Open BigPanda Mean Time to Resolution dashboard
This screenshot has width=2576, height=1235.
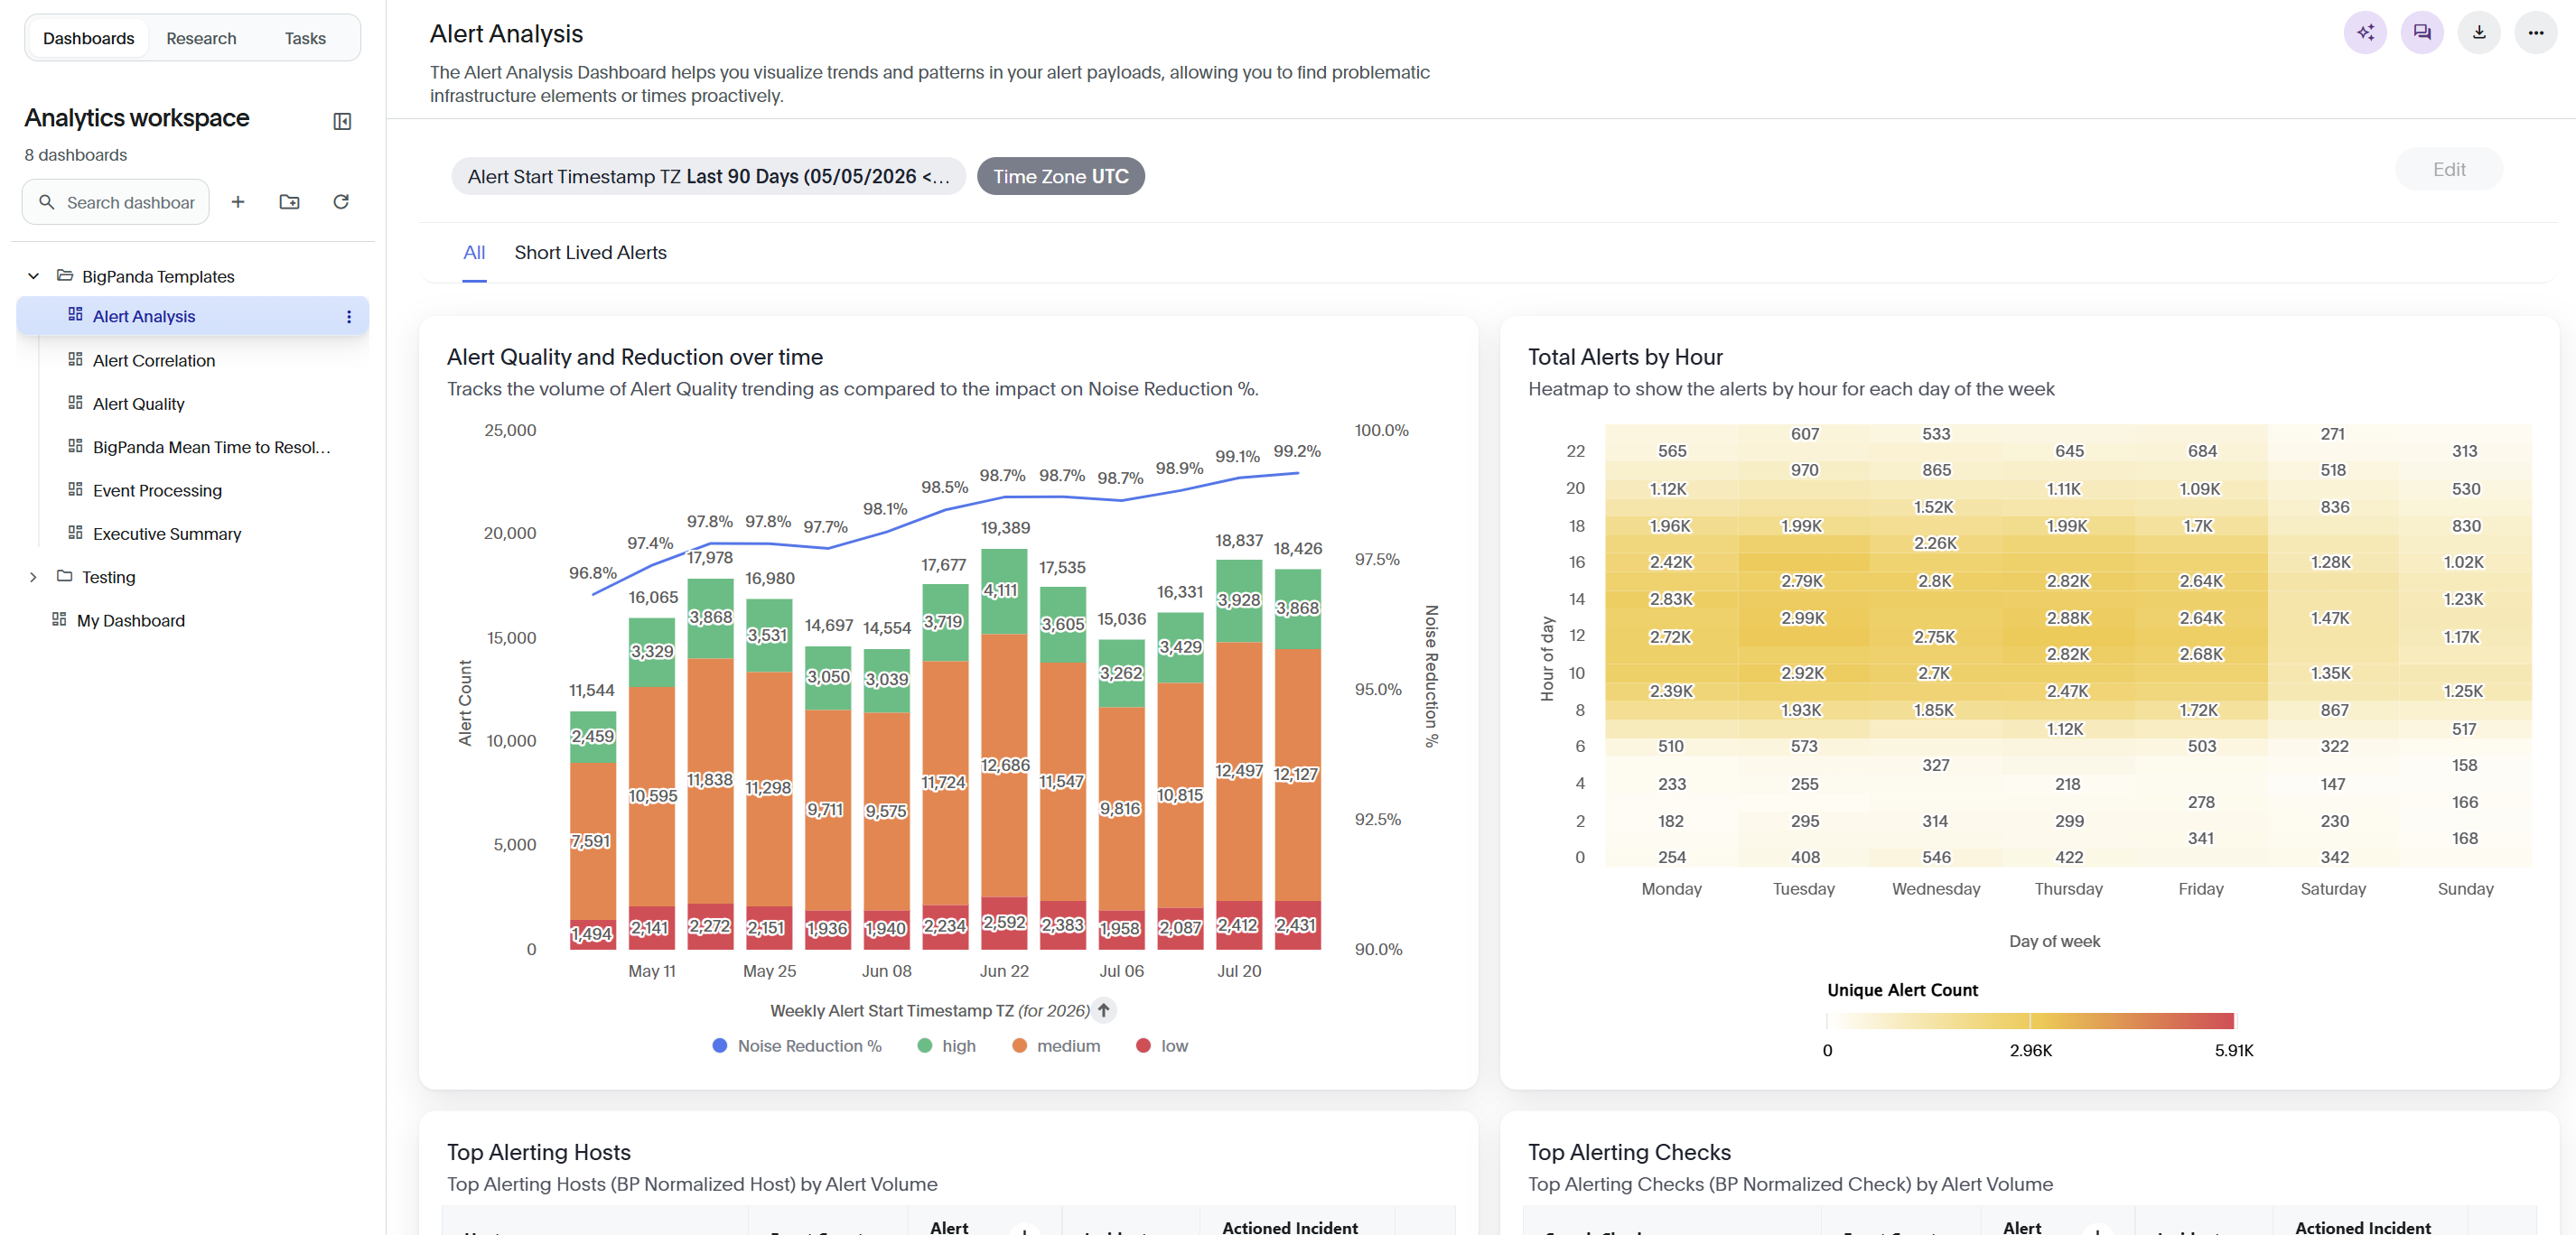(211, 448)
